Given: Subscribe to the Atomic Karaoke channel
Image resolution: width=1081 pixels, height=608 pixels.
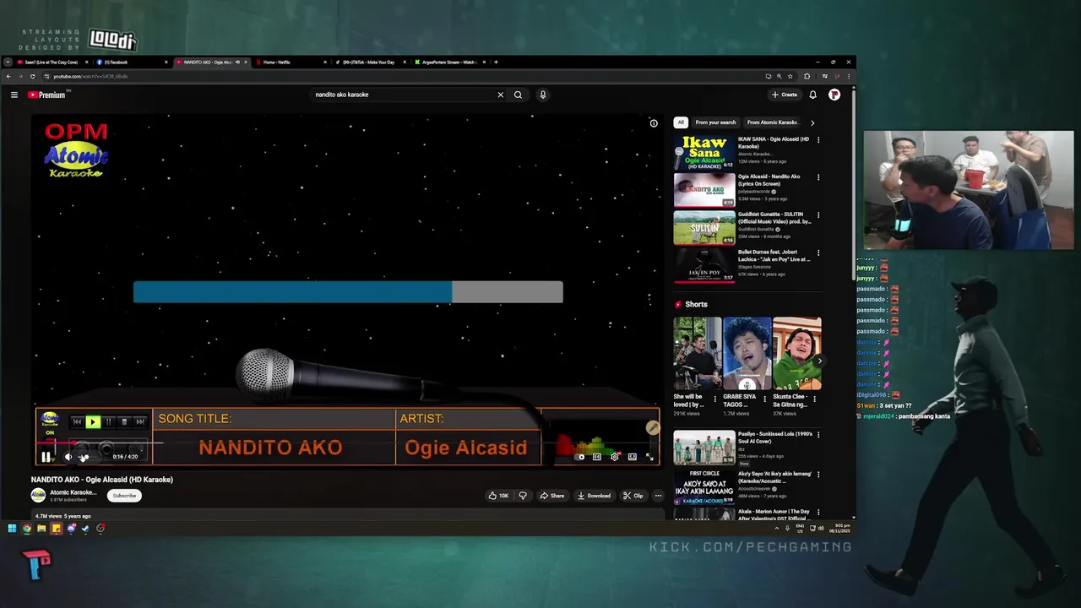Looking at the screenshot, I should click(x=124, y=496).
